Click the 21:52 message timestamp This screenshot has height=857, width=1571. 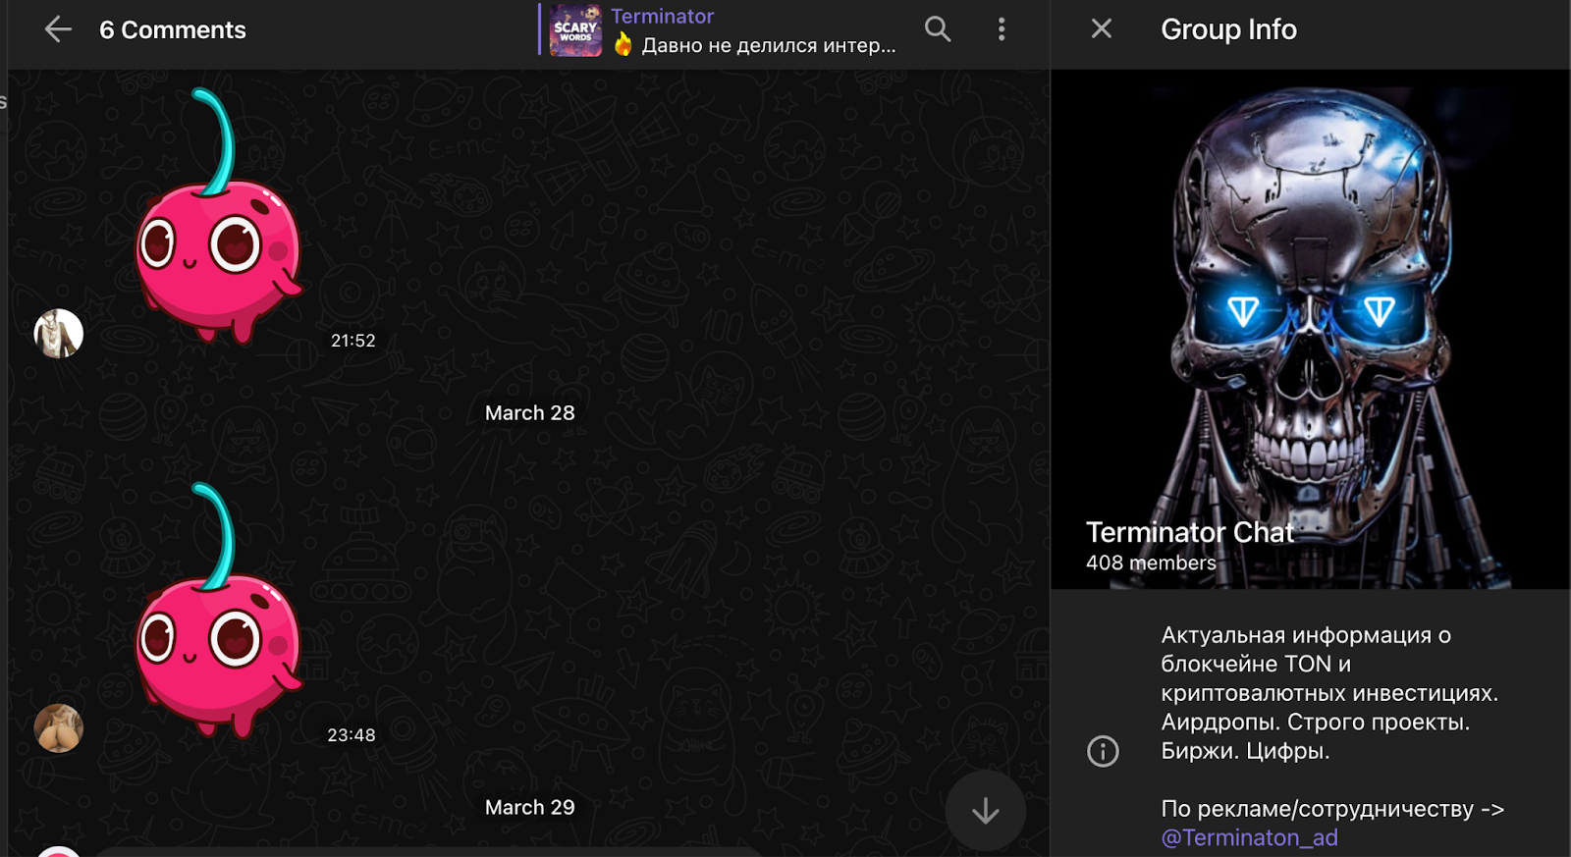click(353, 341)
